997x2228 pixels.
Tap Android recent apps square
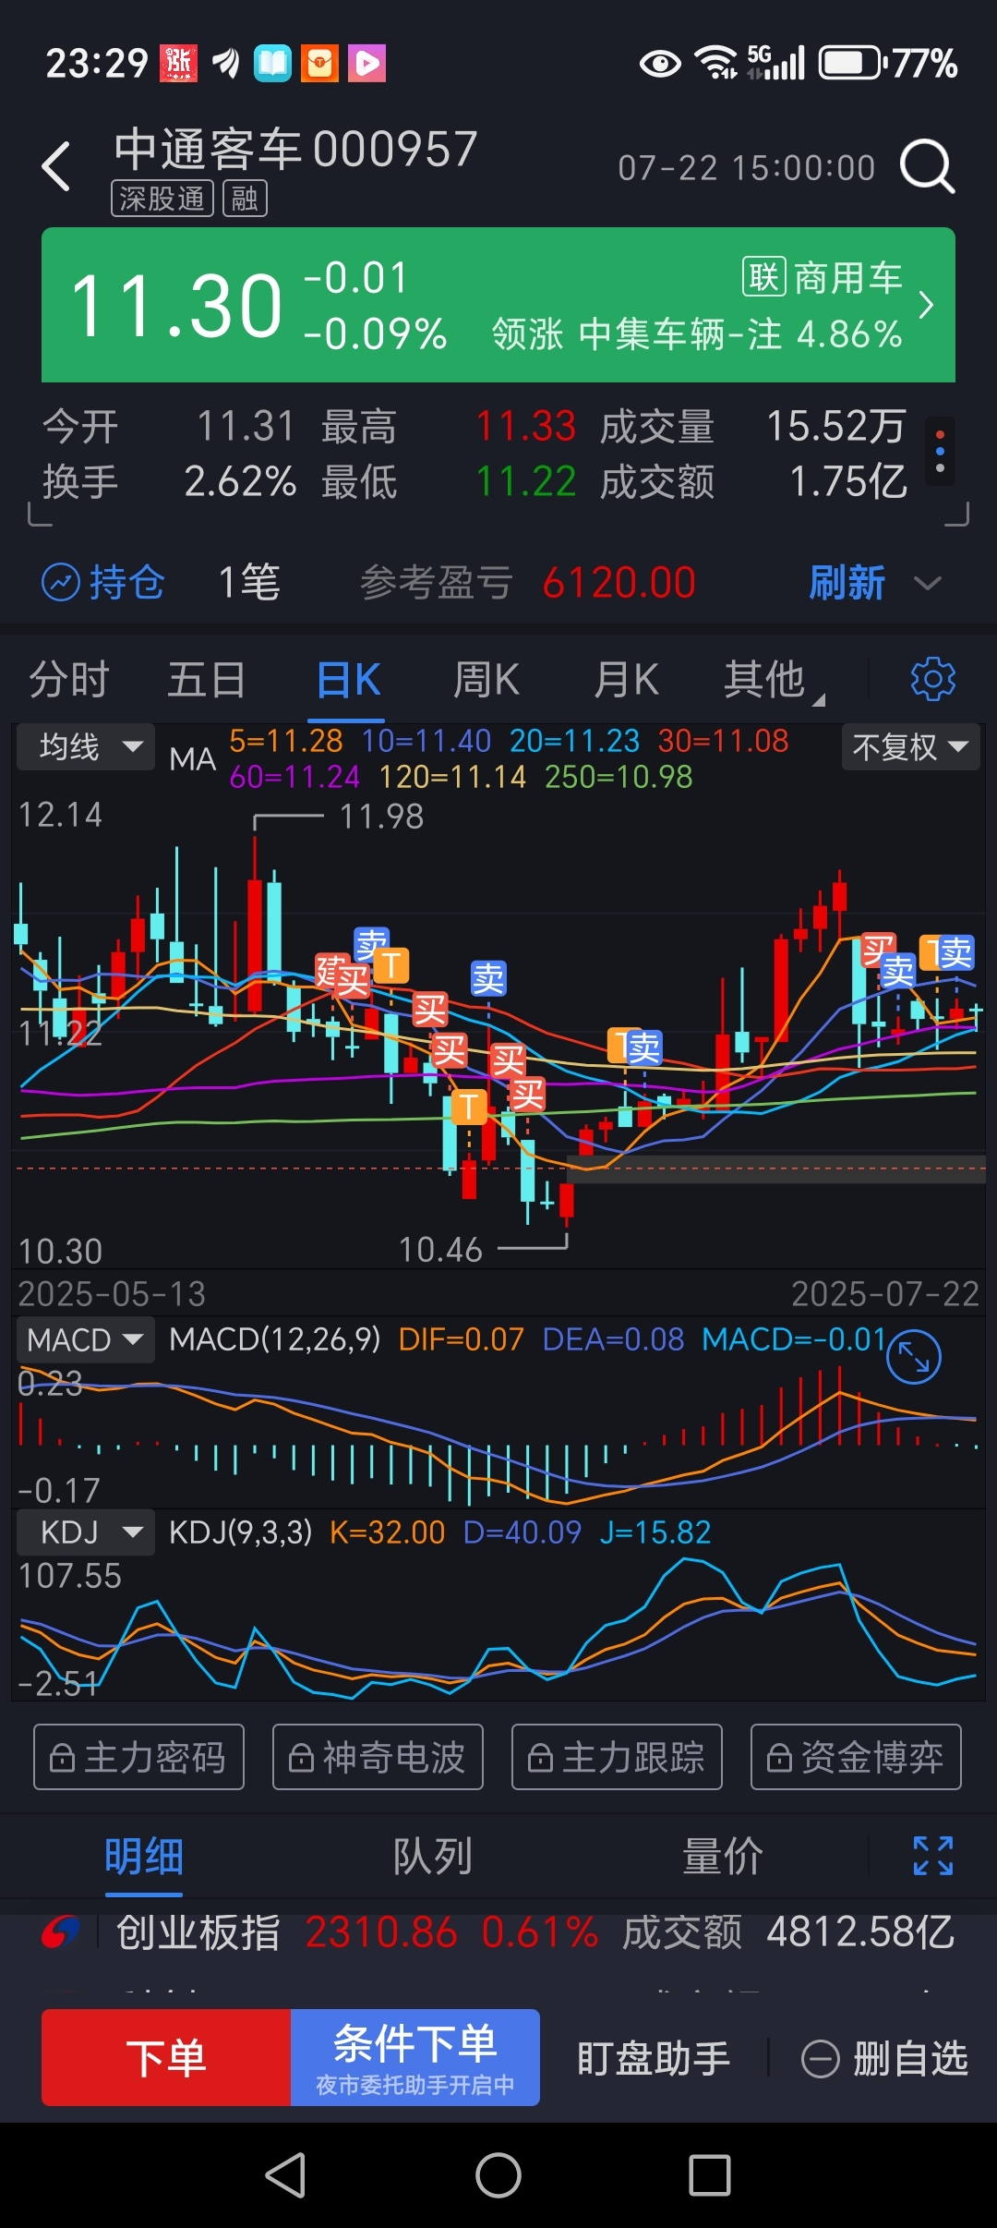(710, 2175)
